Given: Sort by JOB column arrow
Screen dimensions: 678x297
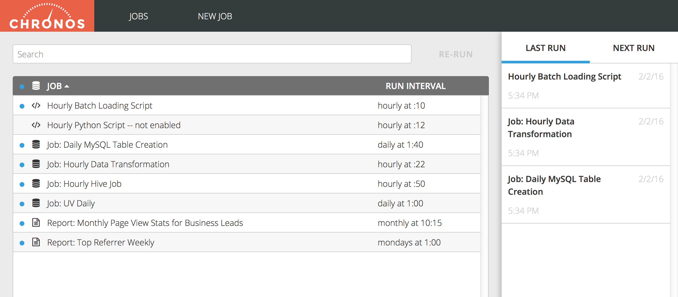Looking at the screenshot, I should coord(67,86).
